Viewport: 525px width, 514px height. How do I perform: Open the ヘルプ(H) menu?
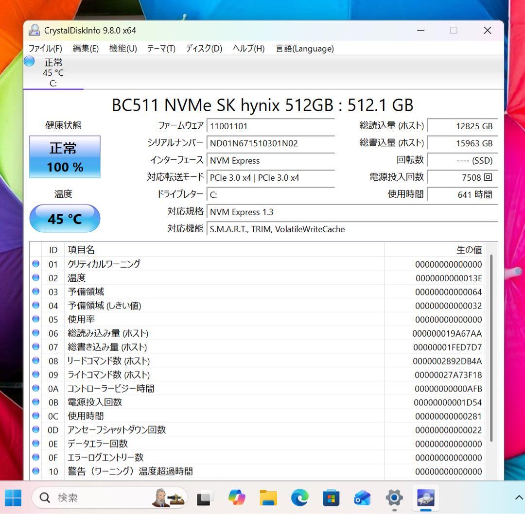point(248,49)
